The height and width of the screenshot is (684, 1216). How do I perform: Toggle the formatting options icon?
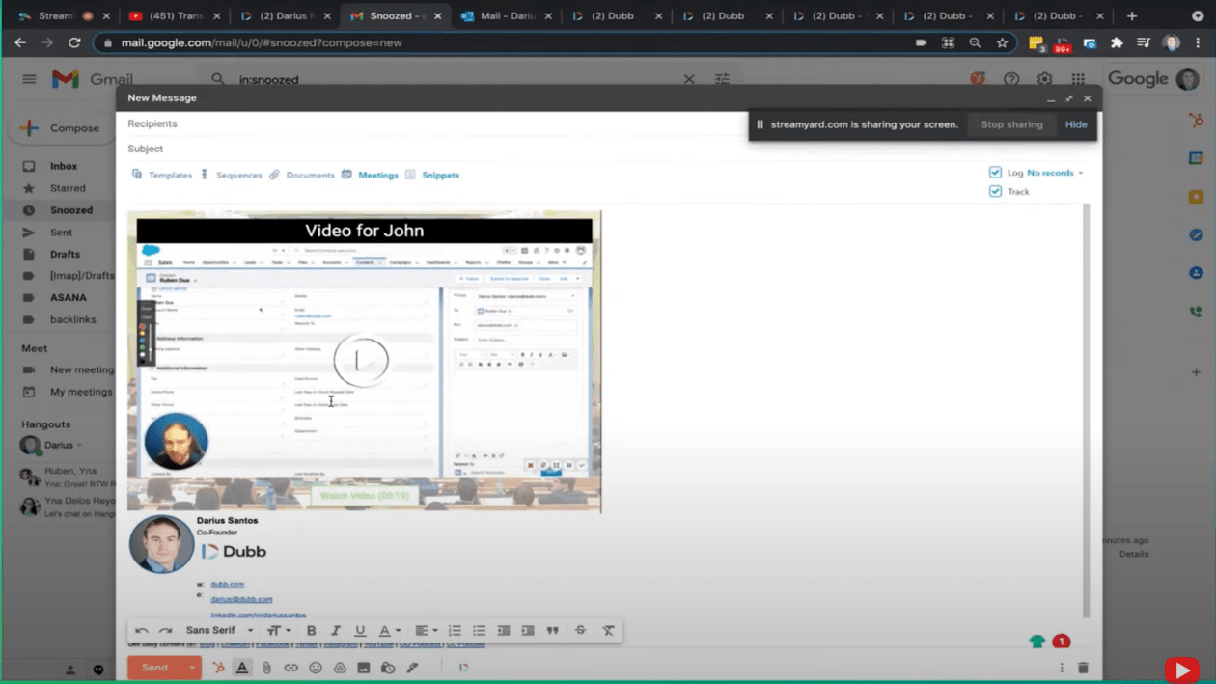(242, 668)
